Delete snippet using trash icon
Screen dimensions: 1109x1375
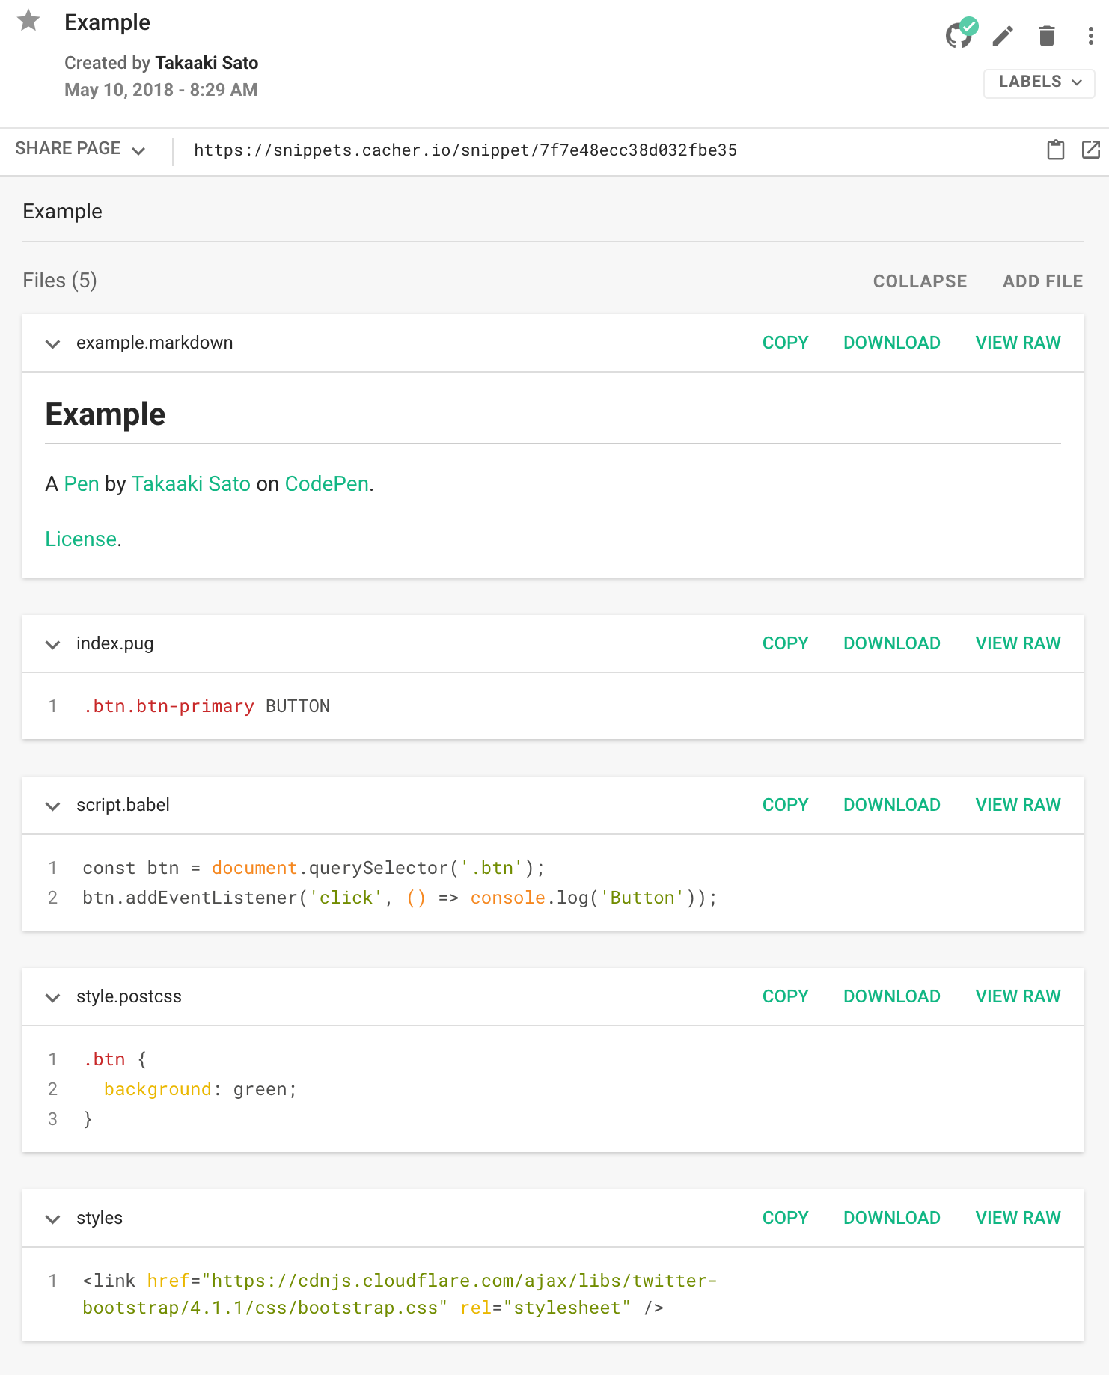point(1046,36)
